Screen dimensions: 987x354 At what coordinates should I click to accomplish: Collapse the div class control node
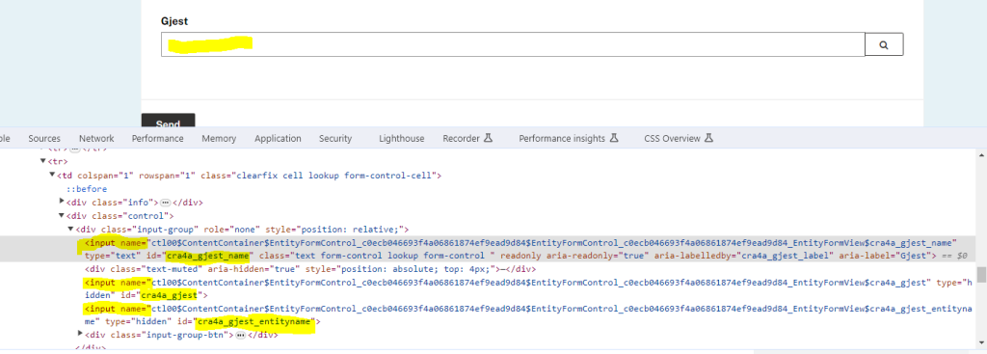coord(62,215)
